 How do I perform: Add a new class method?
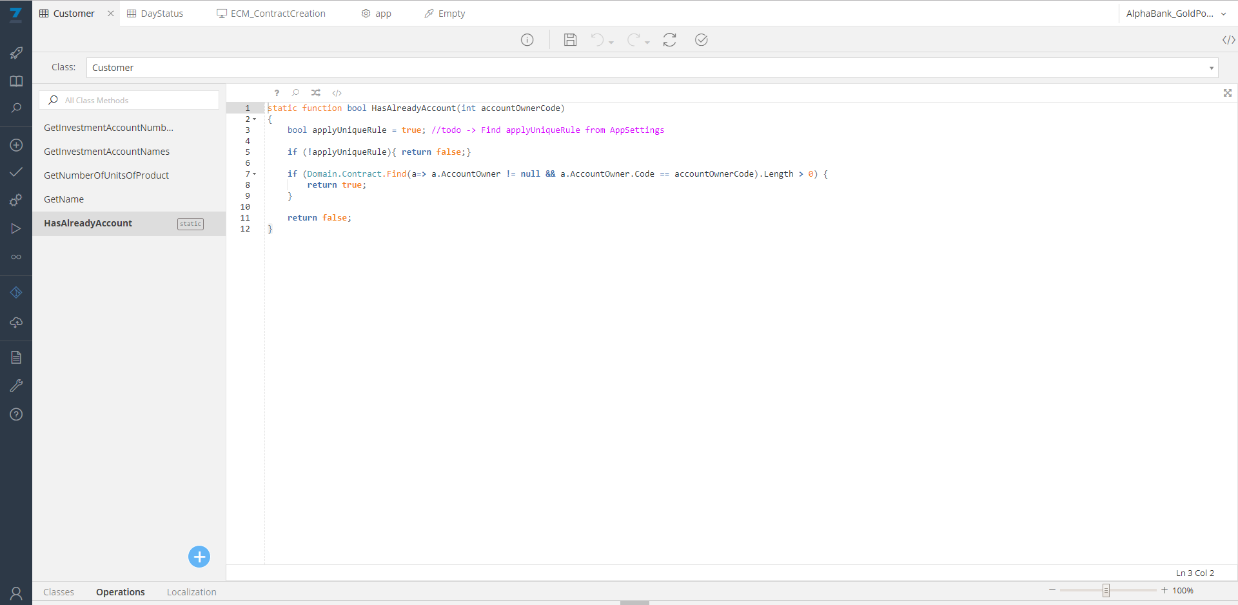point(199,557)
